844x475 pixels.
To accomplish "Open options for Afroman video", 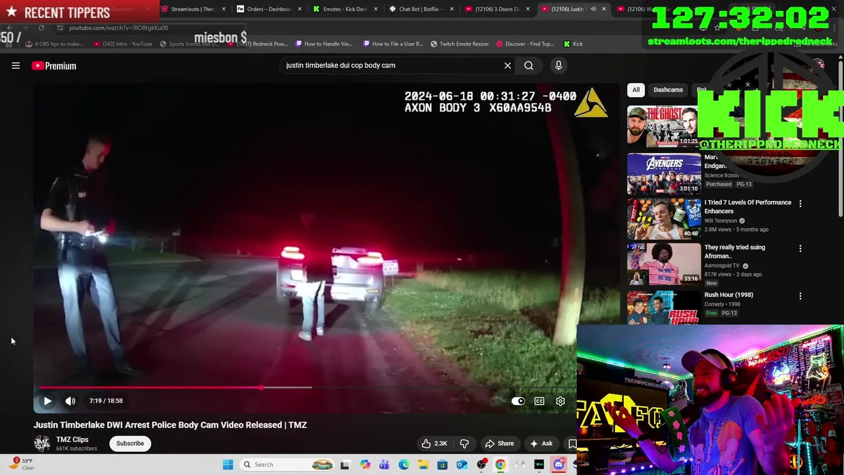I will (x=800, y=249).
